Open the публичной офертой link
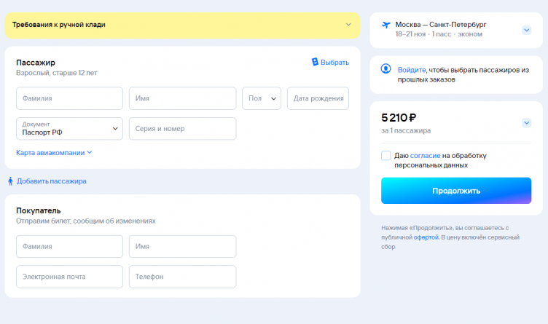The height and width of the screenshot is (324, 548). 426,237
